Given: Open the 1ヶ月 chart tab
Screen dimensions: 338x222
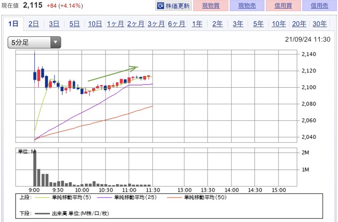Looking at the screenshot, I should coord(116,24).
